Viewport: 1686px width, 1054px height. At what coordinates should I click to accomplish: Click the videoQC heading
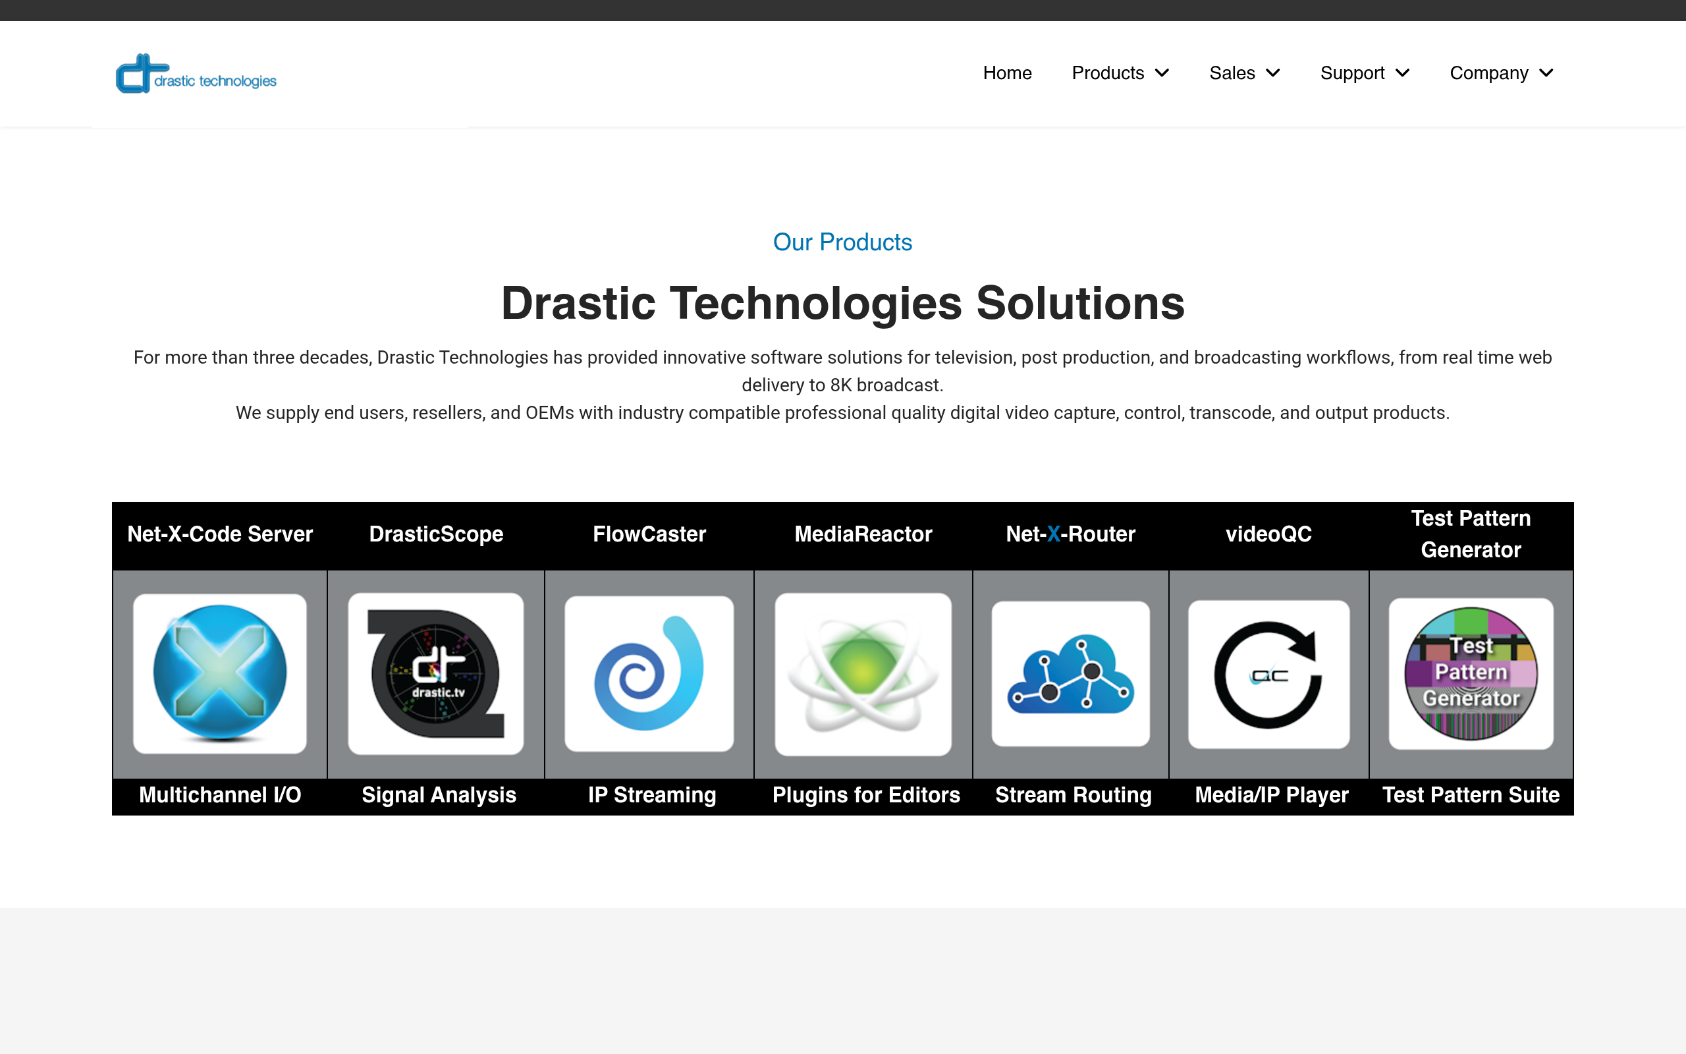(1268, 534)
